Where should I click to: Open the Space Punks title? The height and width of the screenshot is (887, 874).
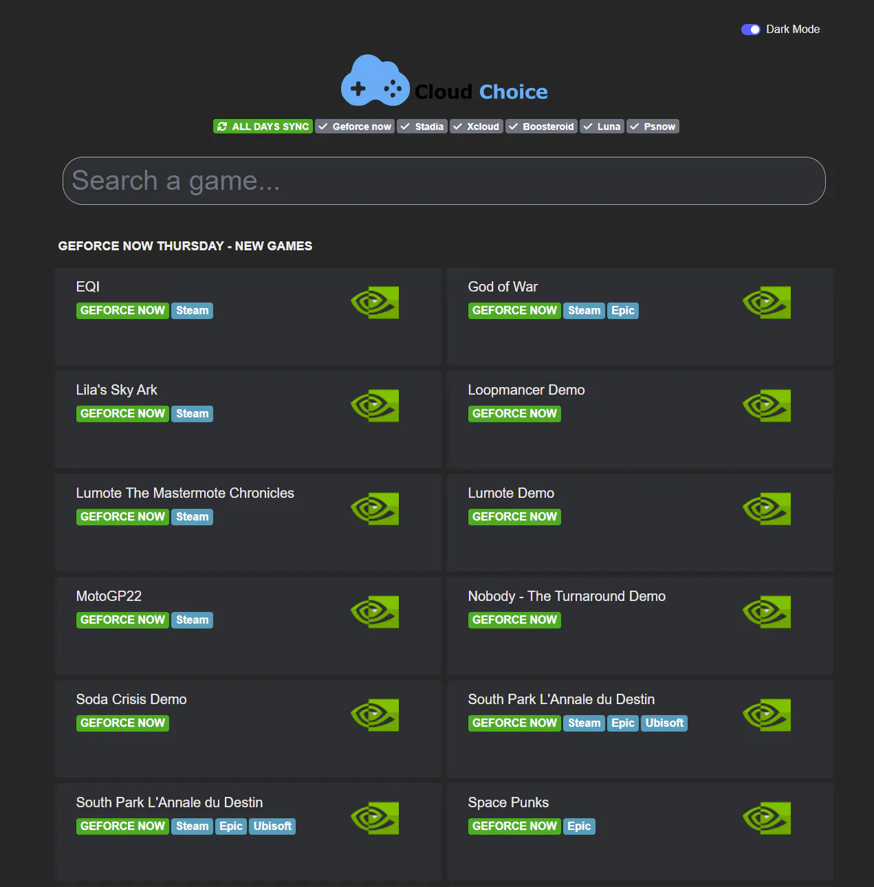click(x=508, y=802)
